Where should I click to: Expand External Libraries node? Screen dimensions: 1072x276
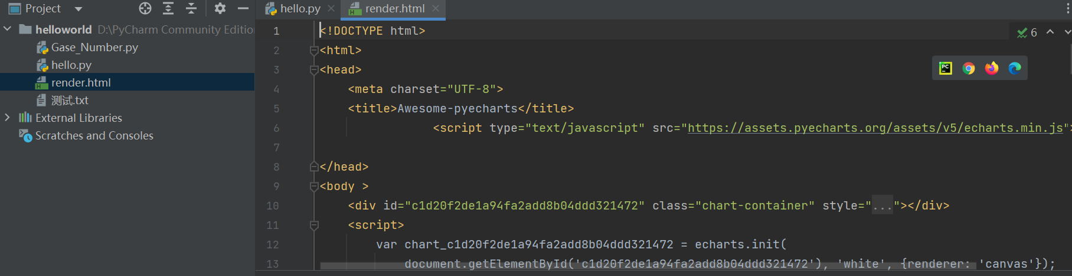[x=8, y=118]
